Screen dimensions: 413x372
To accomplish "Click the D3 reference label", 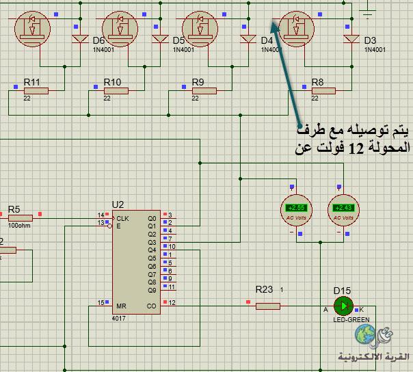I will pyautogui.click(x=370, y=40).
